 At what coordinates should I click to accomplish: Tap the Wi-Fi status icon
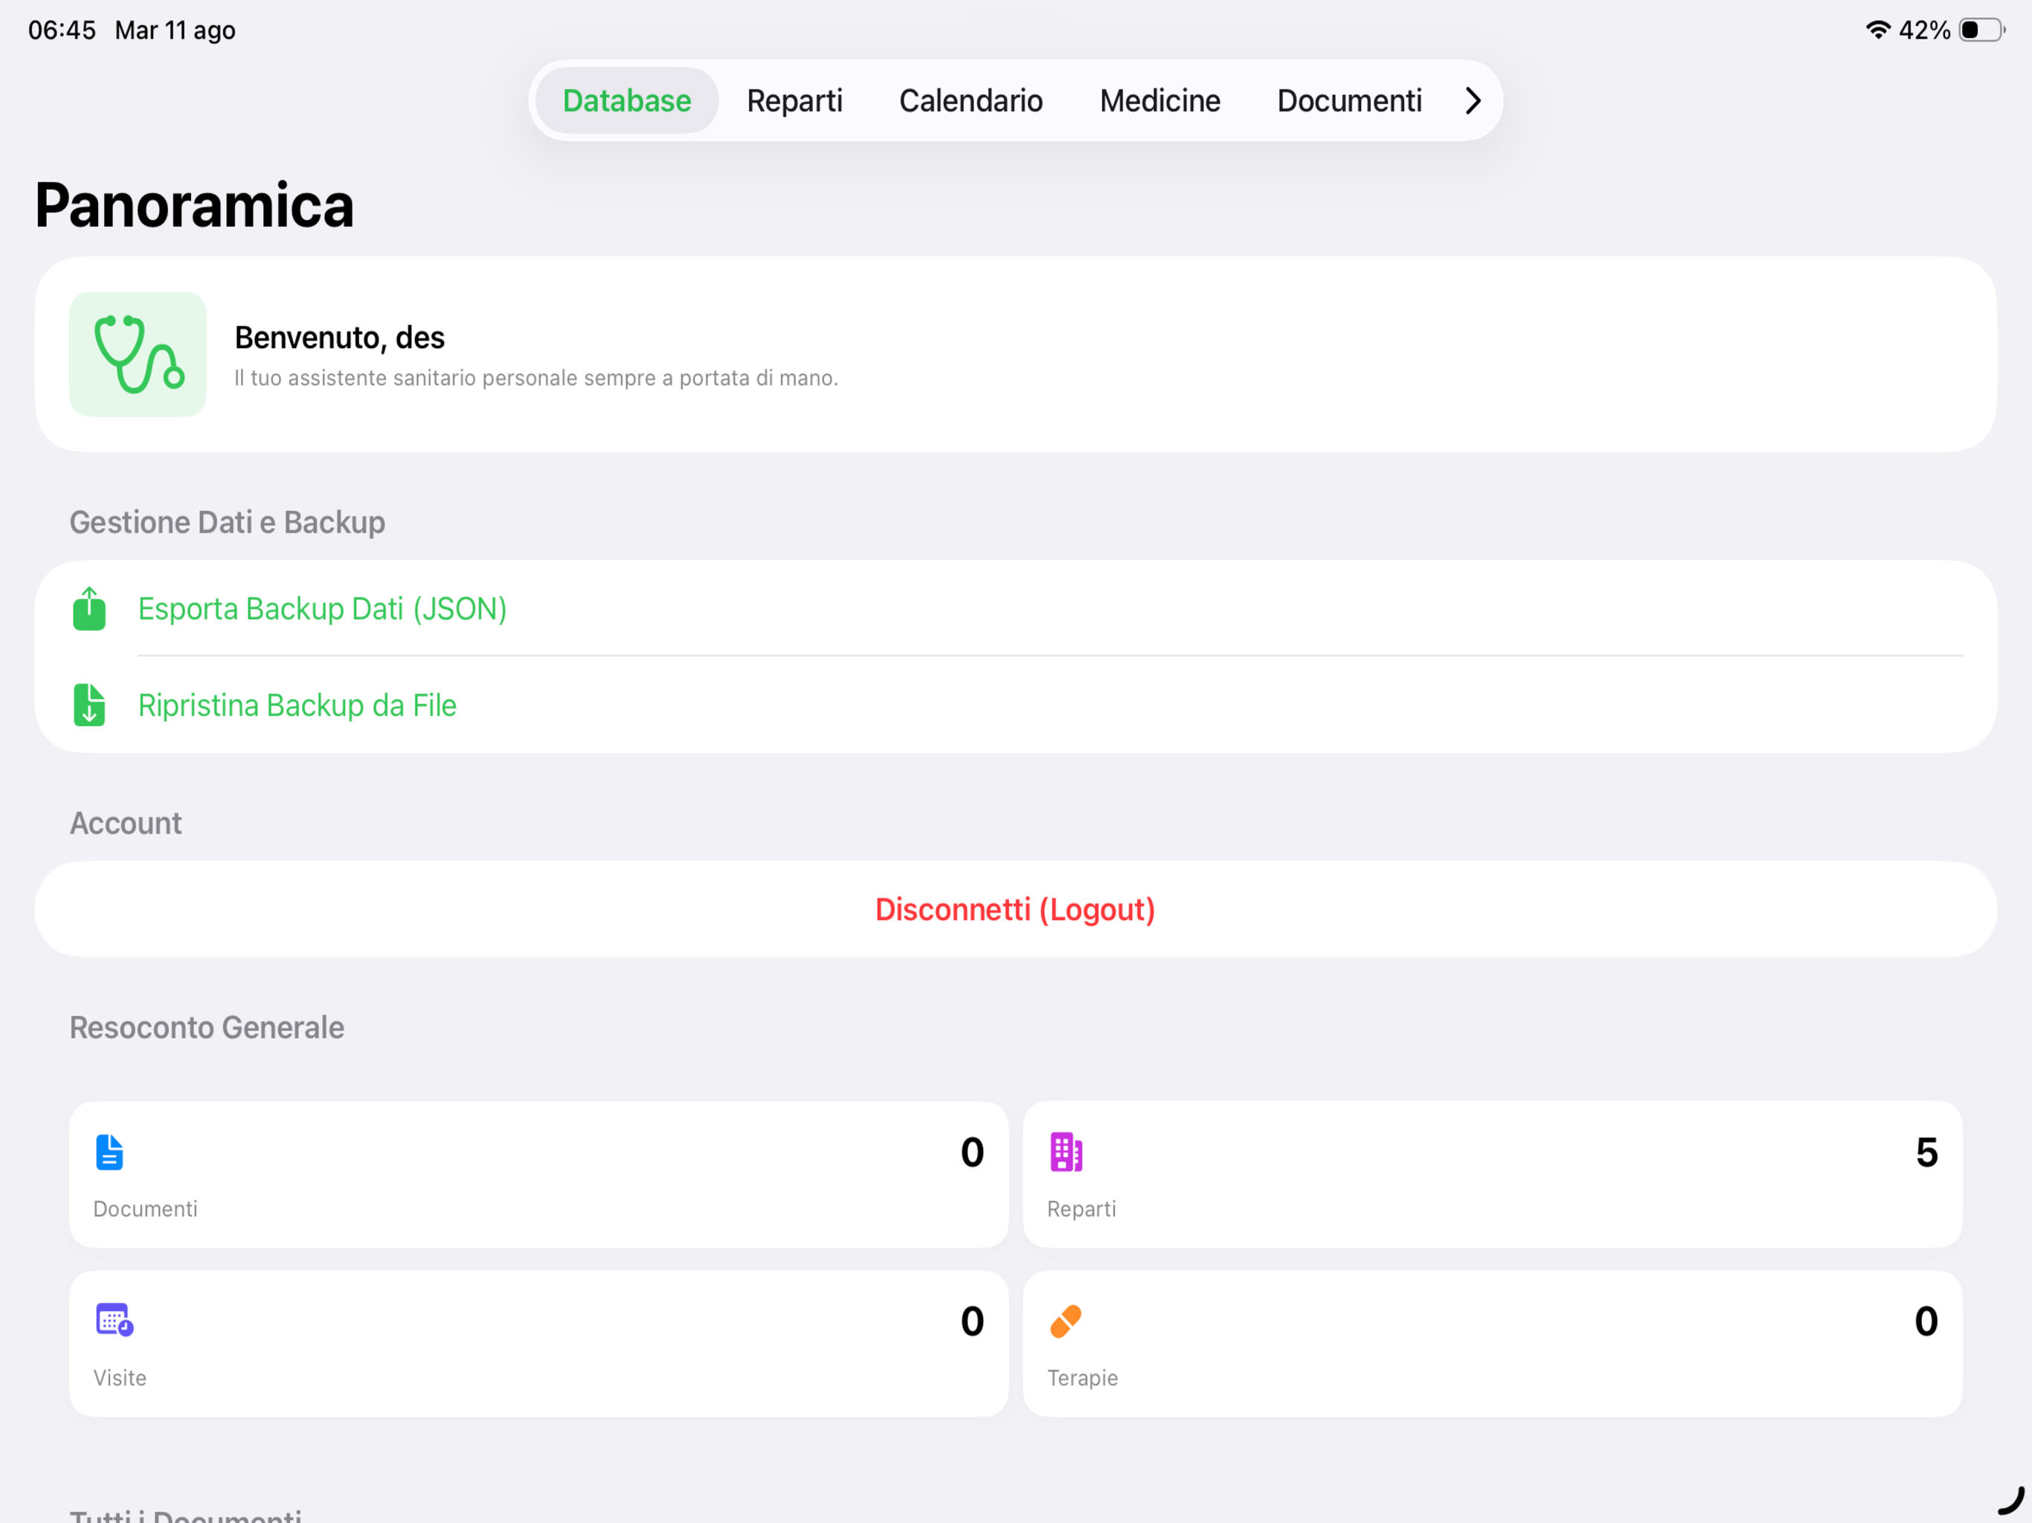[1878, 30]
